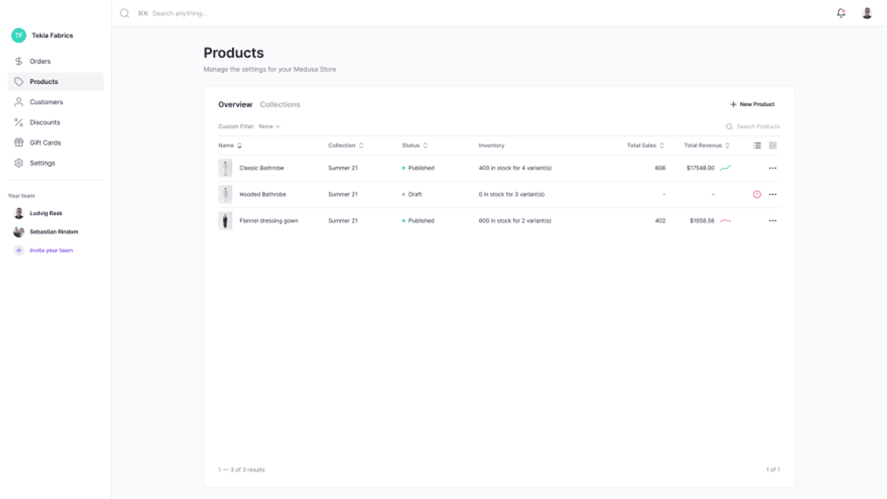Sort table by Status column
The height and width of the screenshot is (499, 887).
415,146
